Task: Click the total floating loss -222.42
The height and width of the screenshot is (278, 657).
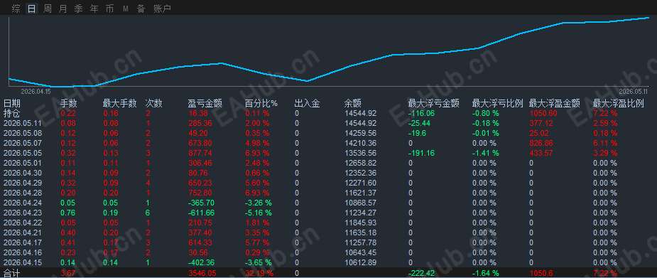Action: click(x=422, y=274)
